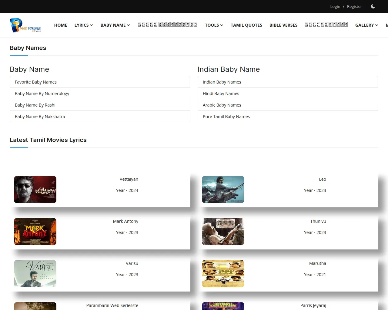Select Baby Name By Numerology
388x310 pixels.
42,94
